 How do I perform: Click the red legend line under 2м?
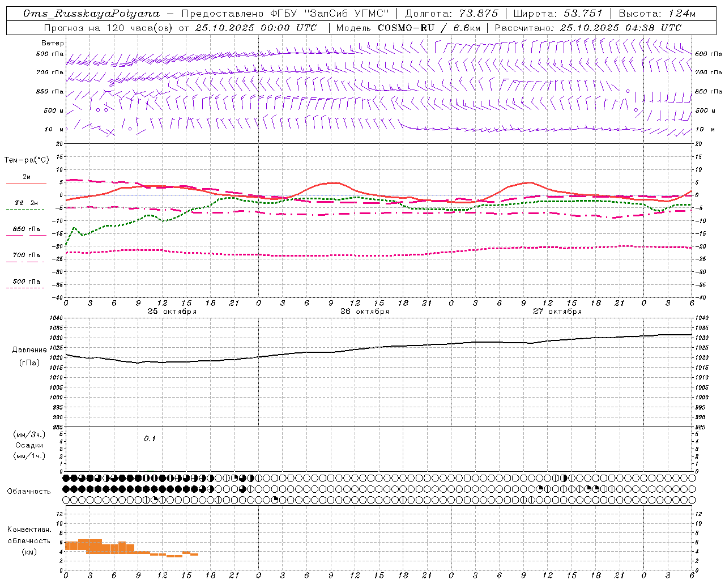pyautogui.click(x=26, y=184)
